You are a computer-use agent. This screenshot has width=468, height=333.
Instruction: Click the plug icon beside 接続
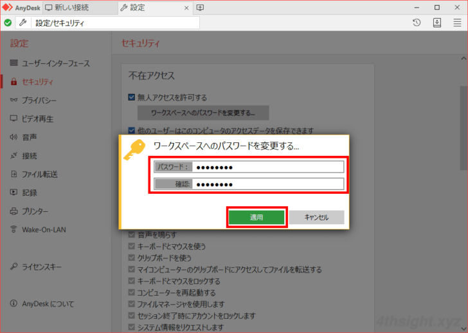click(14, 155)
